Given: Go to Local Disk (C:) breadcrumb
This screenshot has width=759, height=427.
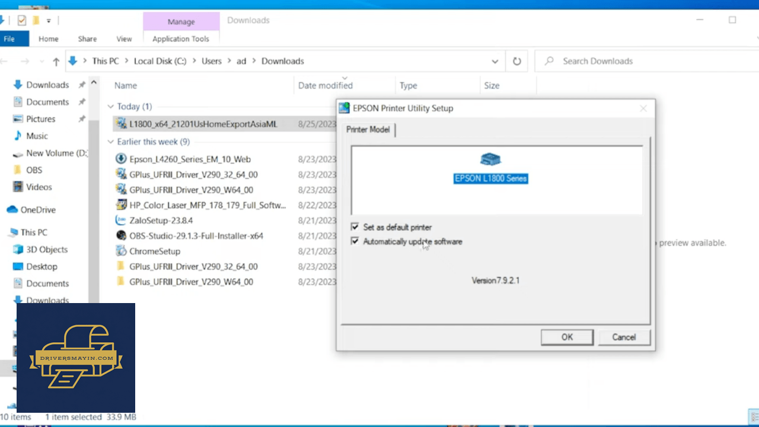Looking at the screenshot, I should [x=160, y=61].
